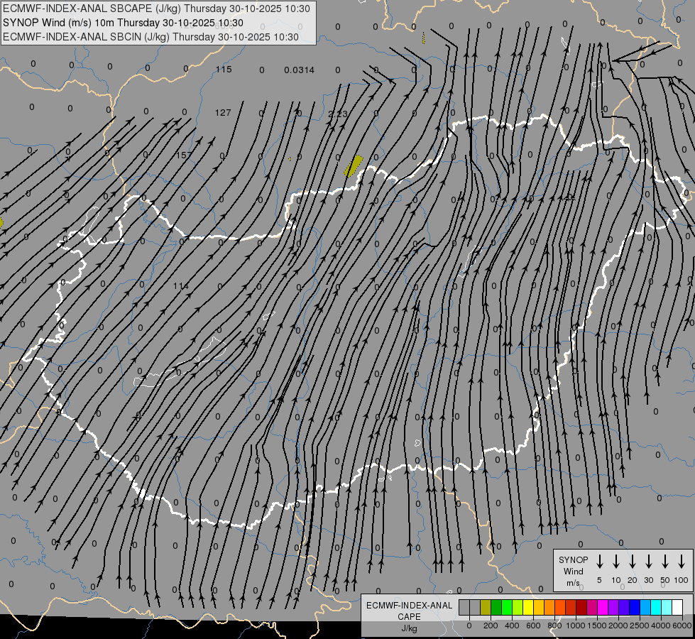Click the 0.0314 value on the map
The width and height of the screenshot is (695, 639).
299,70
